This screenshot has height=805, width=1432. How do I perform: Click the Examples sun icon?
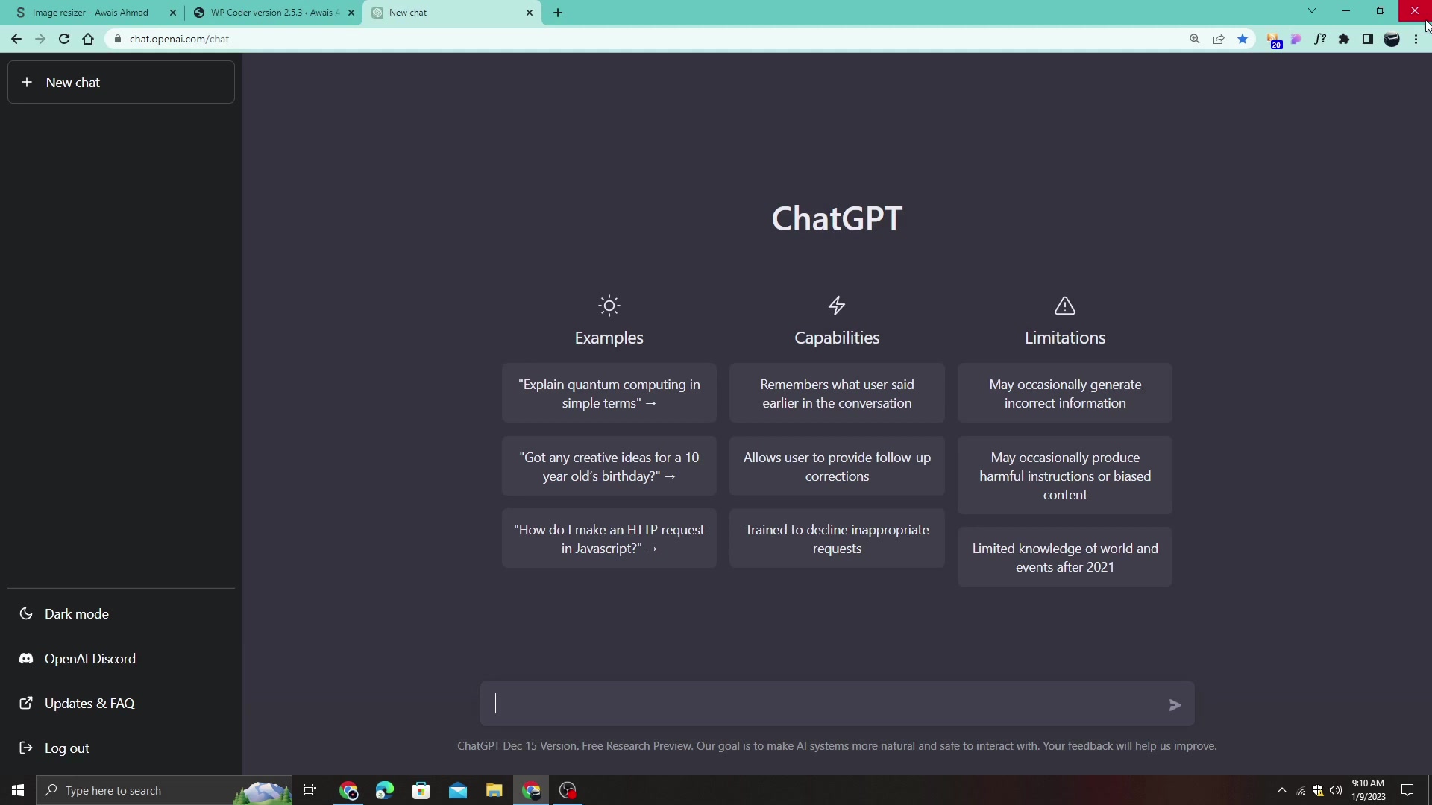tap(609, 306)
